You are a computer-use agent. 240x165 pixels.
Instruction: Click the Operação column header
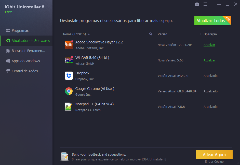click(210, 34)
